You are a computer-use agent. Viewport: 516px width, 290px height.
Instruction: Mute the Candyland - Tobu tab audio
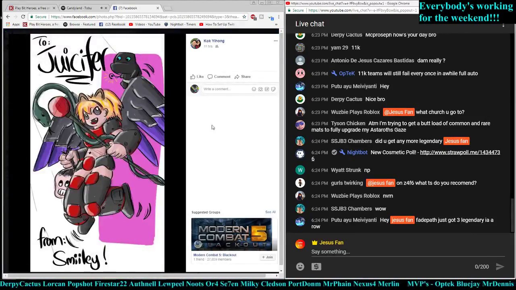pos(101,8)
